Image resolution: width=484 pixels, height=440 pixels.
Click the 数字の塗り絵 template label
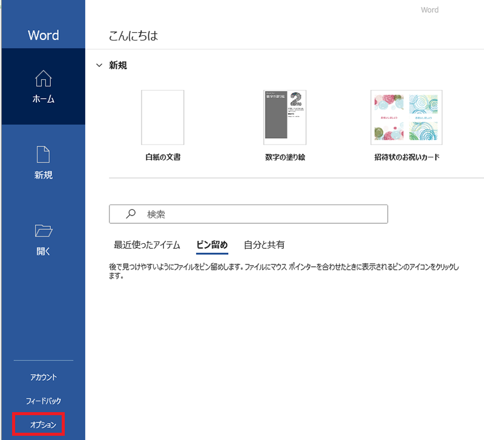(x=285, y=157)
